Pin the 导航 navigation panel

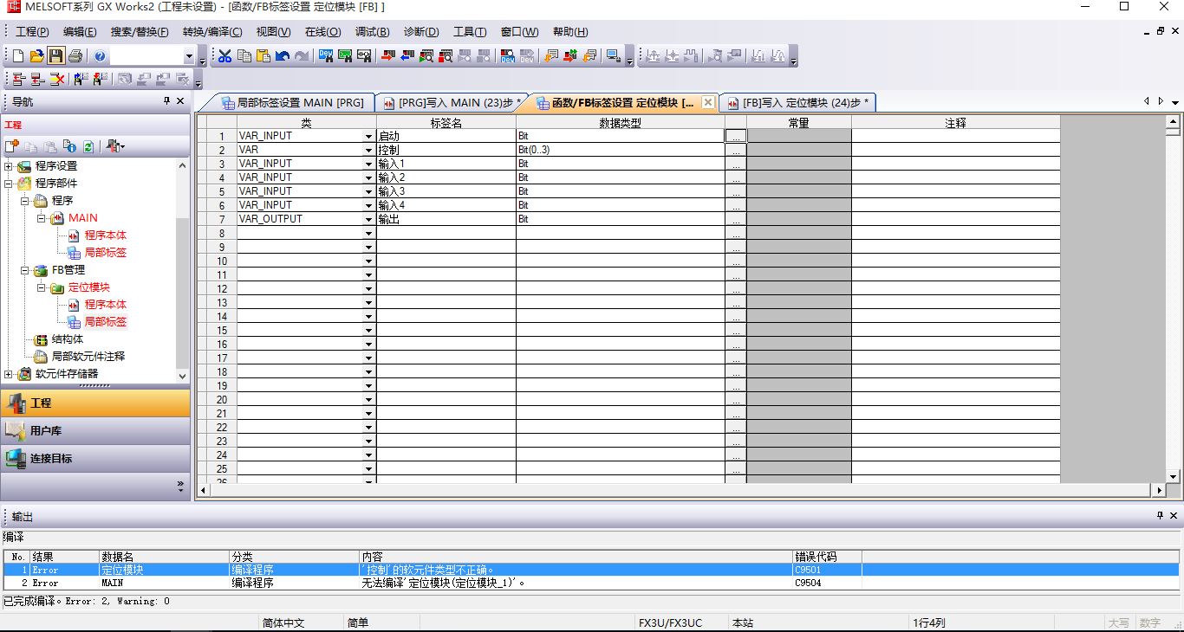167,101
